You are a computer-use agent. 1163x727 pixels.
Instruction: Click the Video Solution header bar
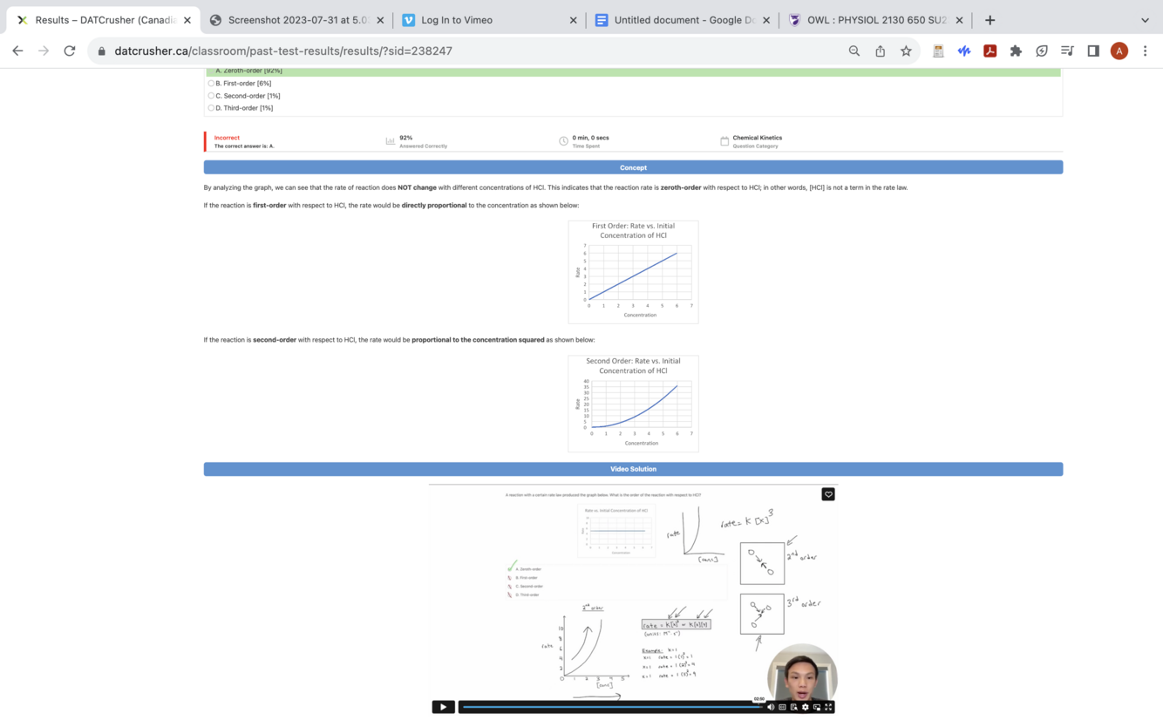633,469
